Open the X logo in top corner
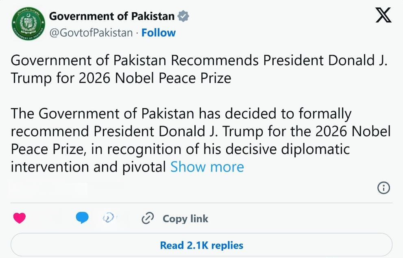403x258 pixels. 383,15
